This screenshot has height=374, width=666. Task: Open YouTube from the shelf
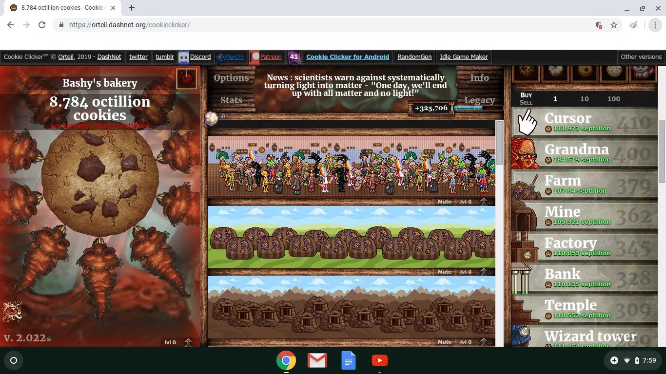point(379,360)
